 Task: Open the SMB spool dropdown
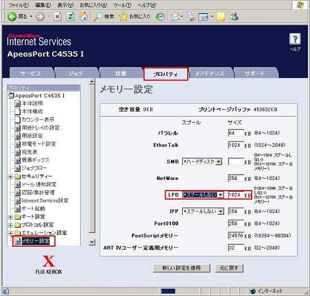click(x=202, y=162)
